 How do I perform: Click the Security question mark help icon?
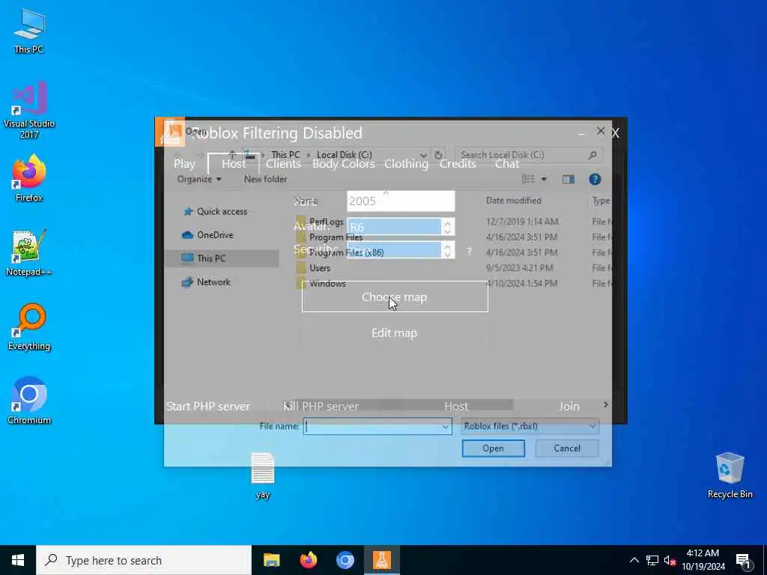pos(469,252)
